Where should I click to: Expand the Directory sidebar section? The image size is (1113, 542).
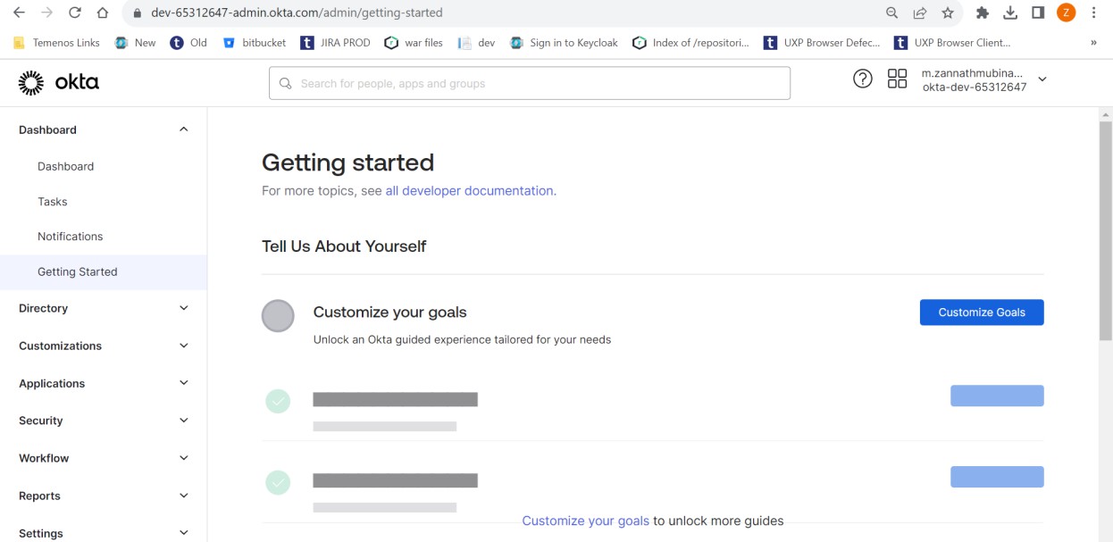(x=103, y=308)
